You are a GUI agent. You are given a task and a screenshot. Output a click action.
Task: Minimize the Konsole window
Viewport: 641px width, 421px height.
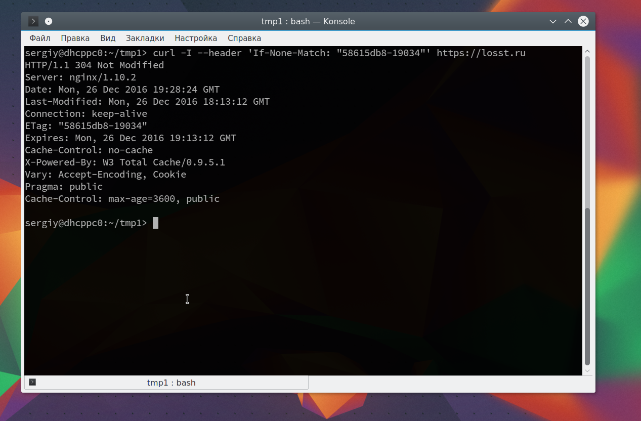tap(553, 21)
